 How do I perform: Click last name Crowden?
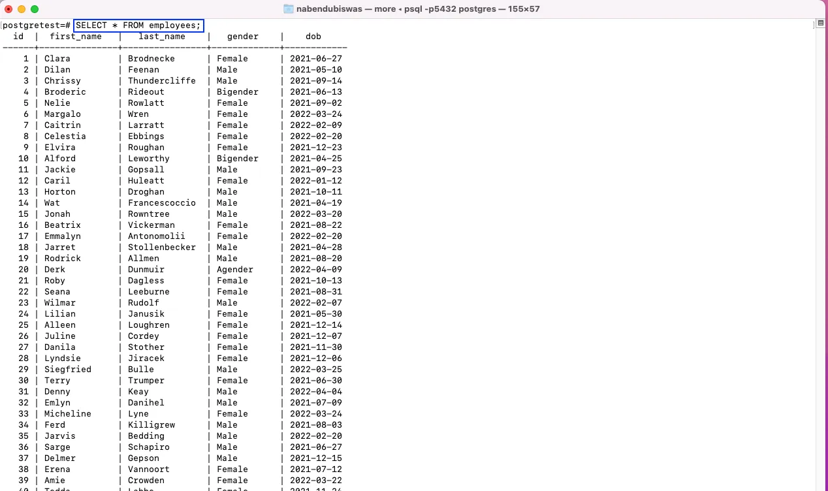146,481
